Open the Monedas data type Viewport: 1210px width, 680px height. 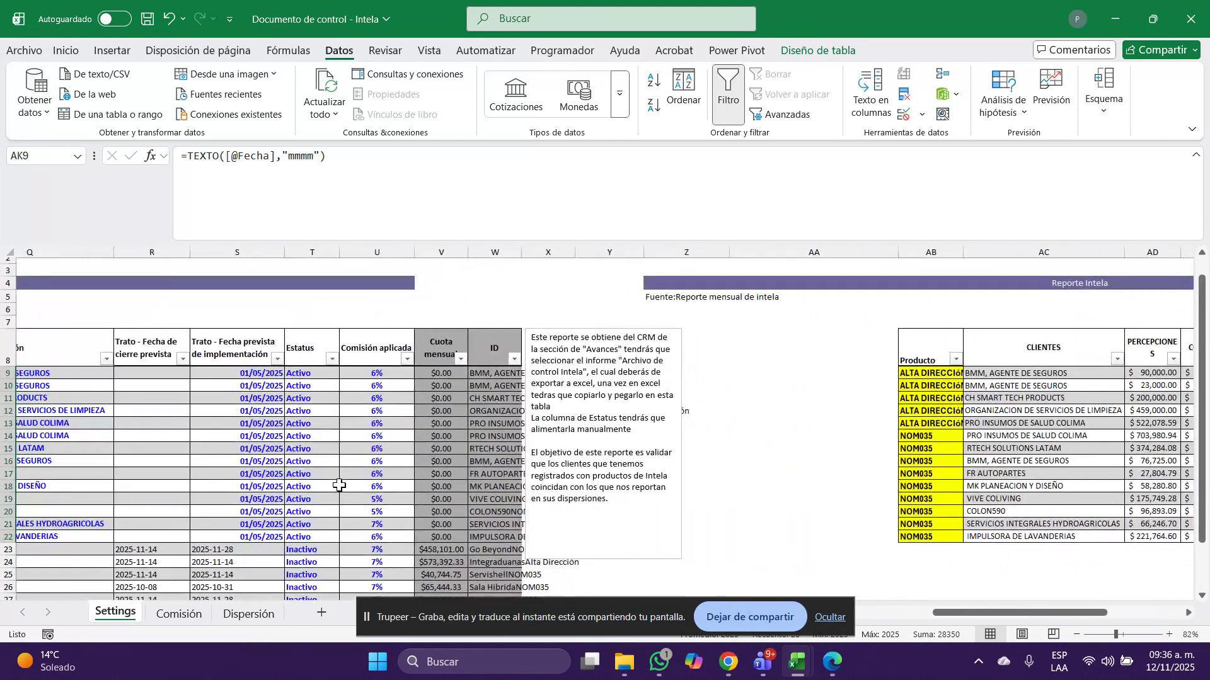tap(578, 93)
